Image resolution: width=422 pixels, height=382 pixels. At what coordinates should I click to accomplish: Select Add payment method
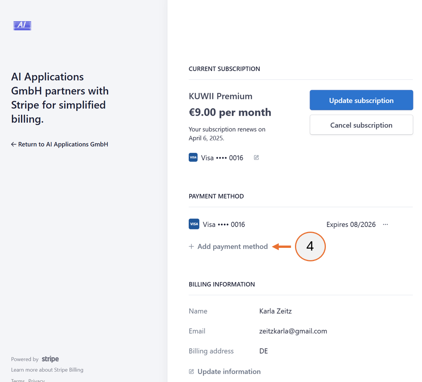click(232, 246)
